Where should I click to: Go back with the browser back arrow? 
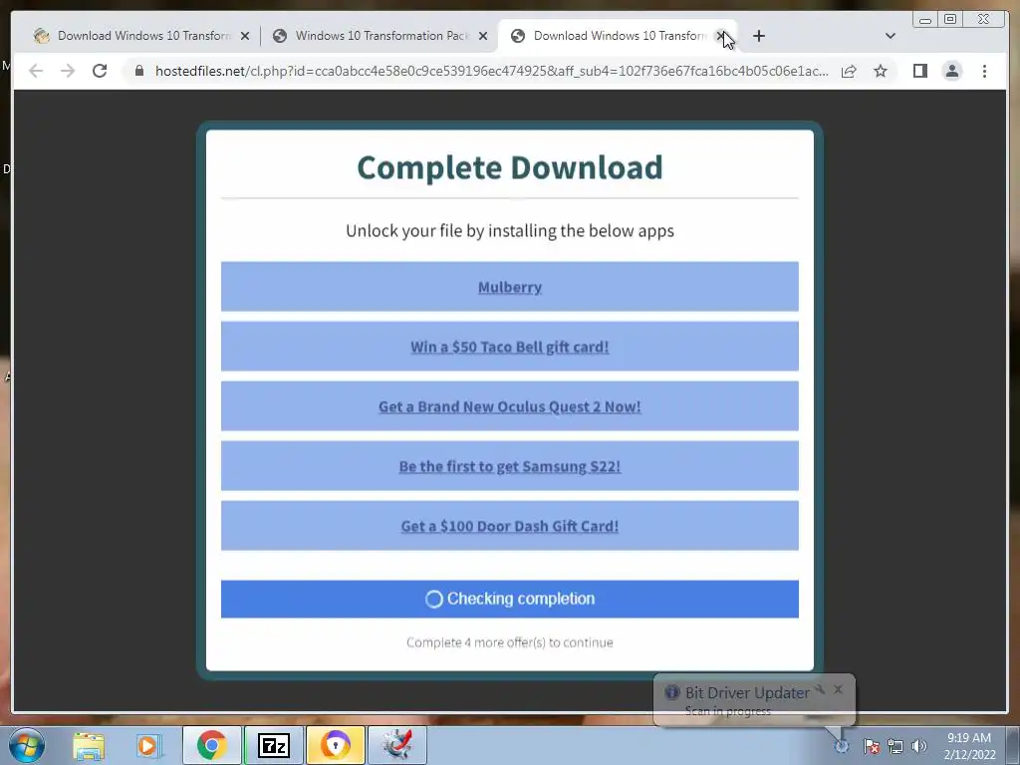point(36,71)
